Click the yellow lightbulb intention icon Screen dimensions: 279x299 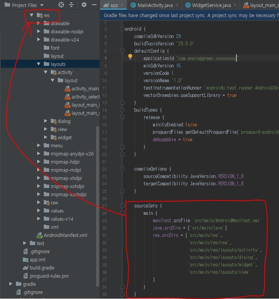(130, 57)
